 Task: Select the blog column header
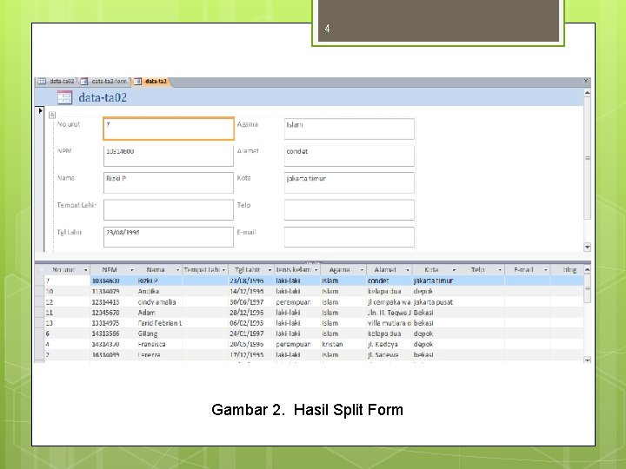click(567, 270)
